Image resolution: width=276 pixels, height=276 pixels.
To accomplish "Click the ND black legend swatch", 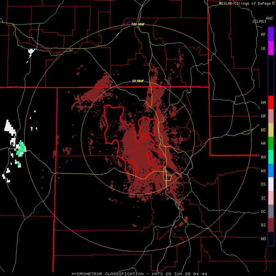I will [271, 239].
